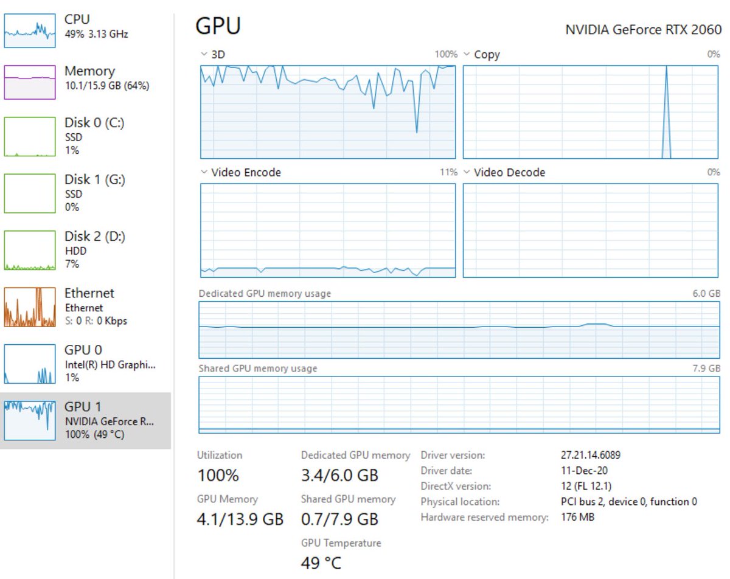Click the 3D engine usage graph

(x=328, y=111)
